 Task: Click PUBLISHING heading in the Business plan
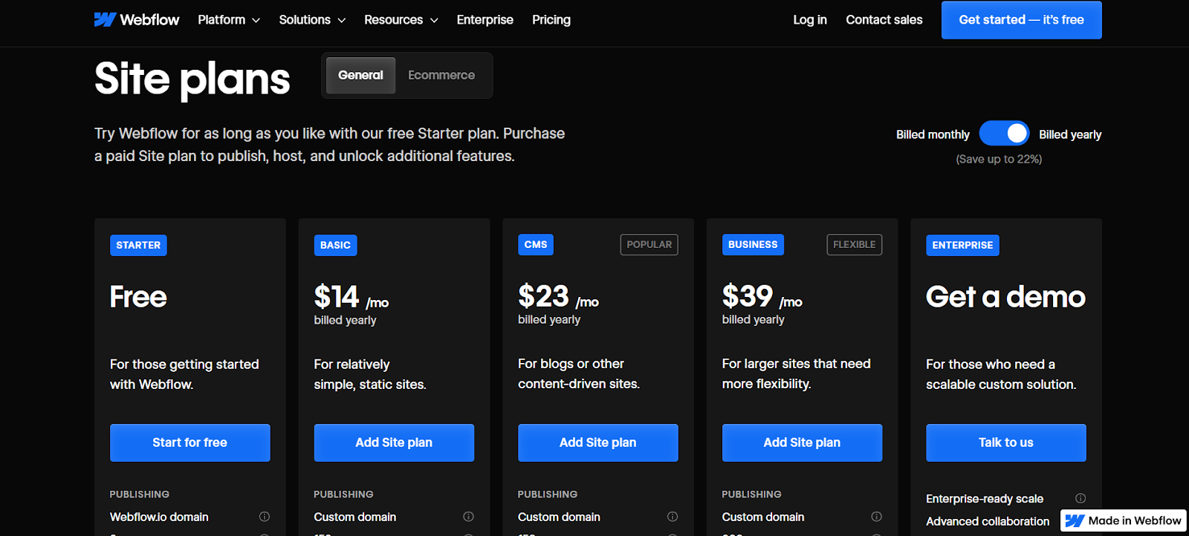tap(752, 494)
